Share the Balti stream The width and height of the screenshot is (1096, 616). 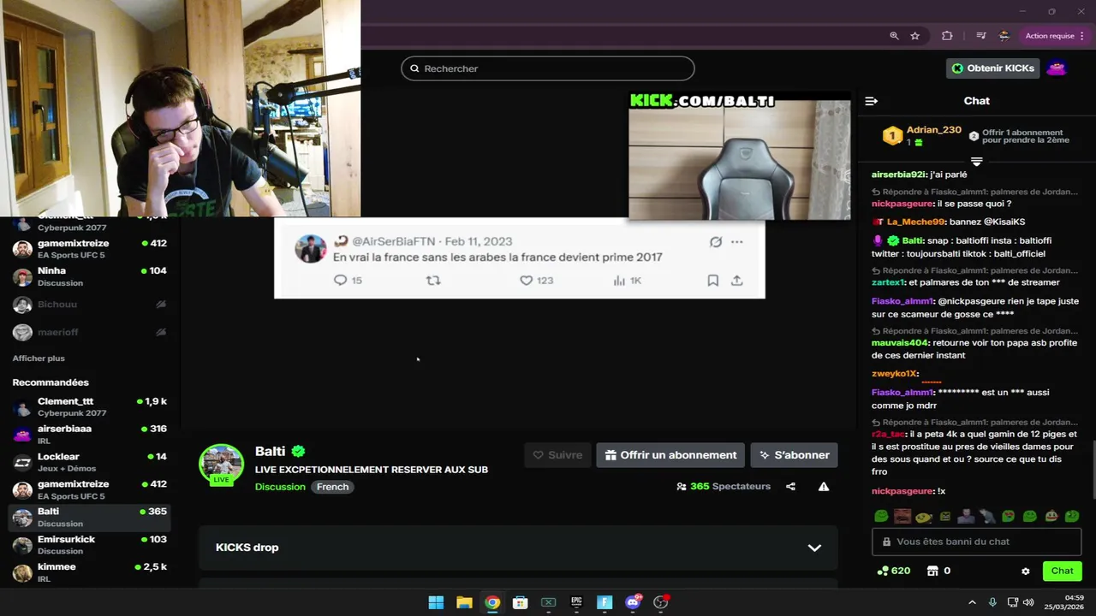[x=790, y=486]
